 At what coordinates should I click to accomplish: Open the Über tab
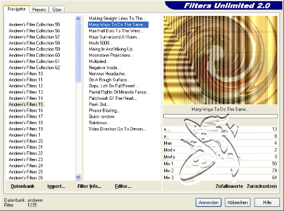point(57,10)
